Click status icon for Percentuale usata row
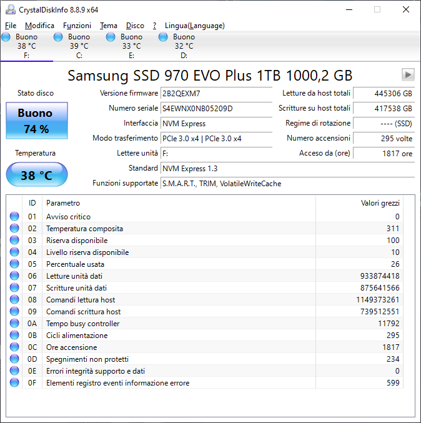This screenshot has width=421, height=423. (x=14, y=264)
